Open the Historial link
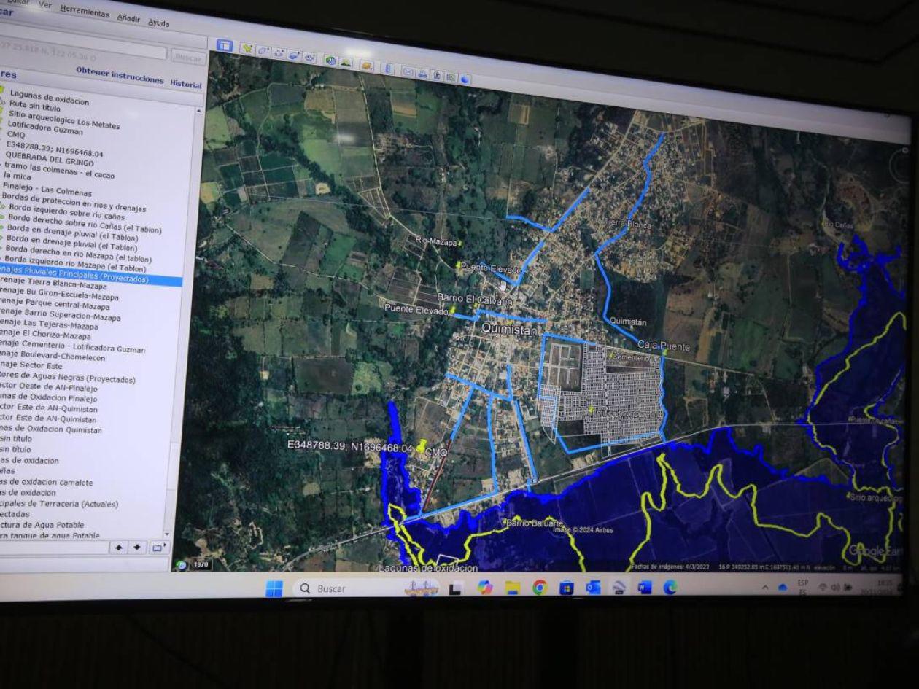Image resolution: width=919 pixels, height=689 pixels. point(185,84)
